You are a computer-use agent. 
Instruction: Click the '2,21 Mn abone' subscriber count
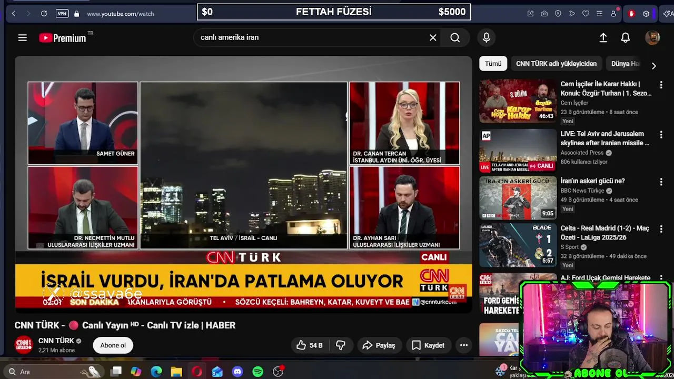pyautogui.click(x=56, y=351)
